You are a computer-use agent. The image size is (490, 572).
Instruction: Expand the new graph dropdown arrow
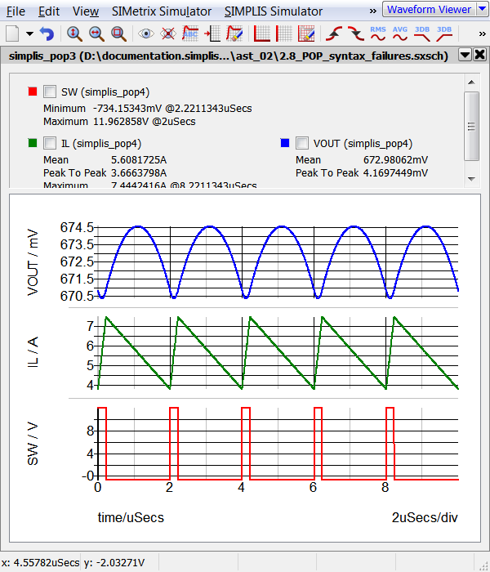pos(29,34)
